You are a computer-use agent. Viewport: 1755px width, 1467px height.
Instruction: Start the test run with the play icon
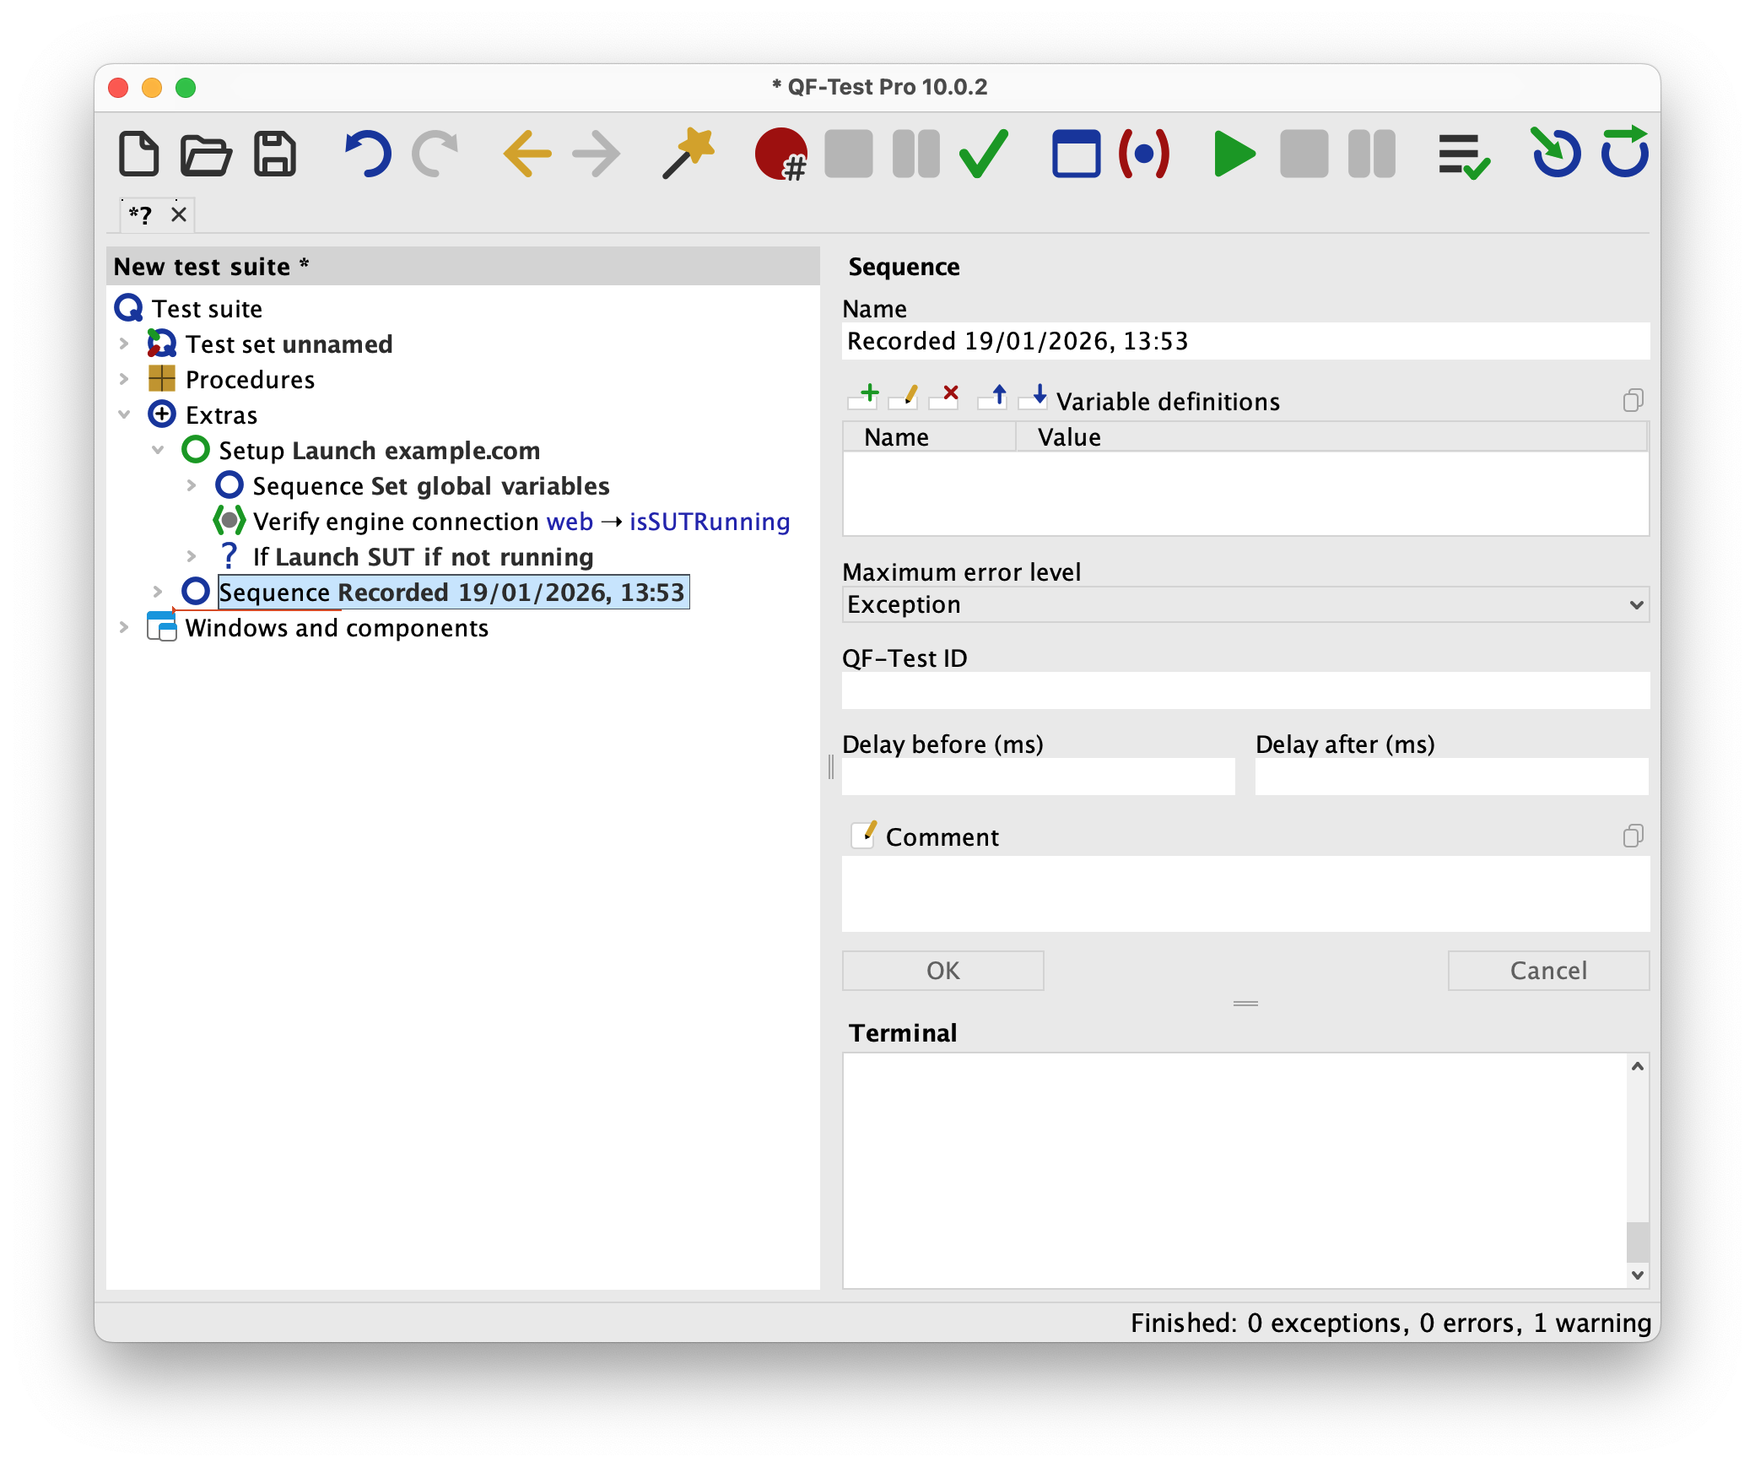tap(1234, 154)
